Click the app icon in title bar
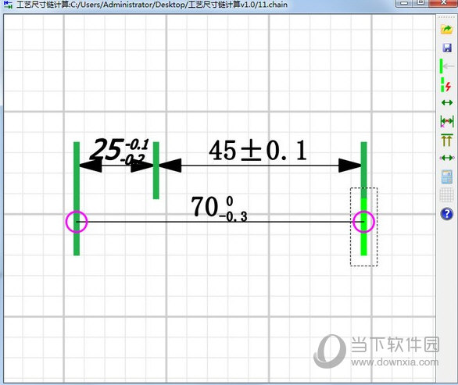Screen dimensions: 458x385 (x=8, y=4)
